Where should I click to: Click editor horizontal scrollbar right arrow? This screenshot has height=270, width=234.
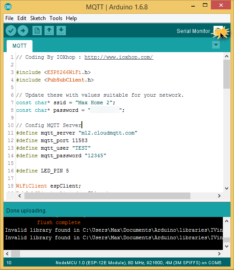(x=219, y=196)
